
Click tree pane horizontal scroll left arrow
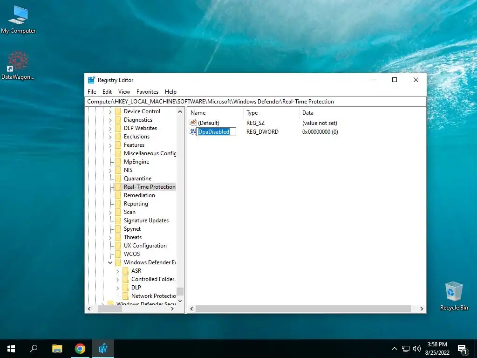[x=89, y=309]
